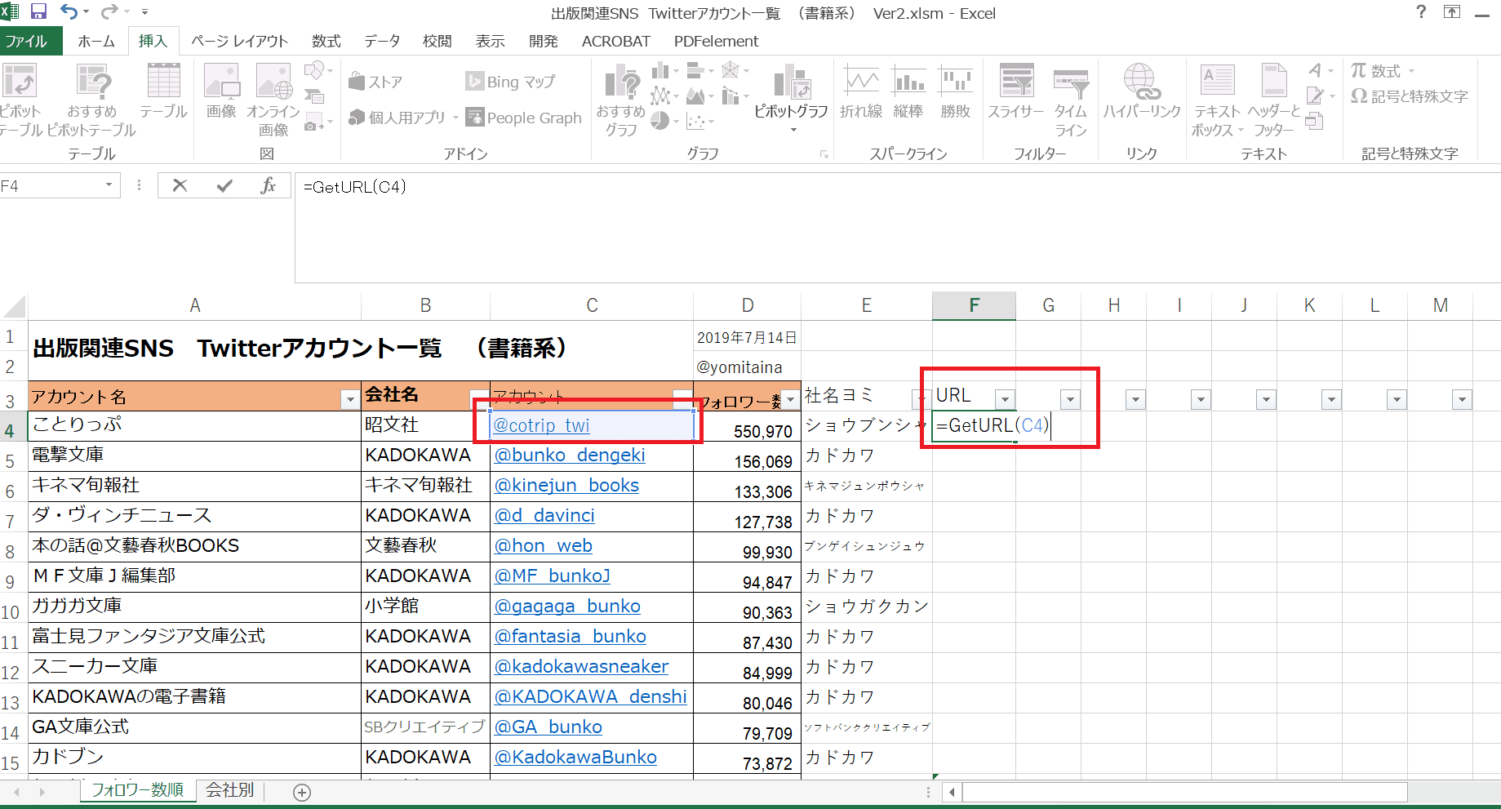The height and width of the screenshot is (809, 1501).
Task: Switch to the データ tab
Action: 382,41
